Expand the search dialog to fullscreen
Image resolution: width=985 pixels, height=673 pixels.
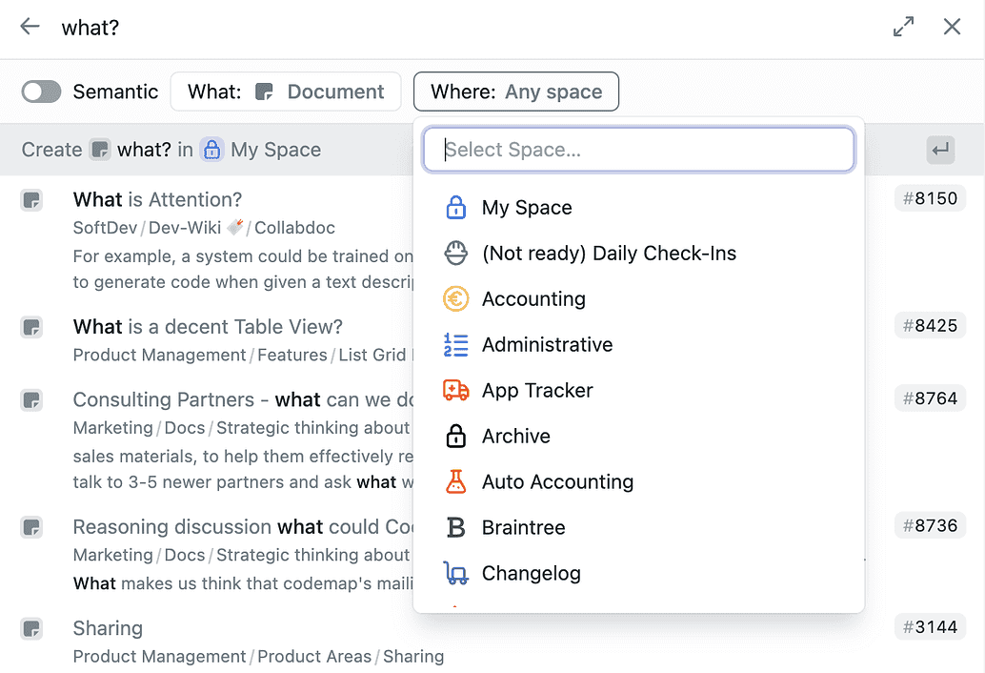pos(903,27)
